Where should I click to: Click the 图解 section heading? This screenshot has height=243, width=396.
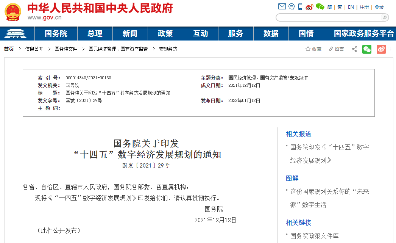(292, 179)
